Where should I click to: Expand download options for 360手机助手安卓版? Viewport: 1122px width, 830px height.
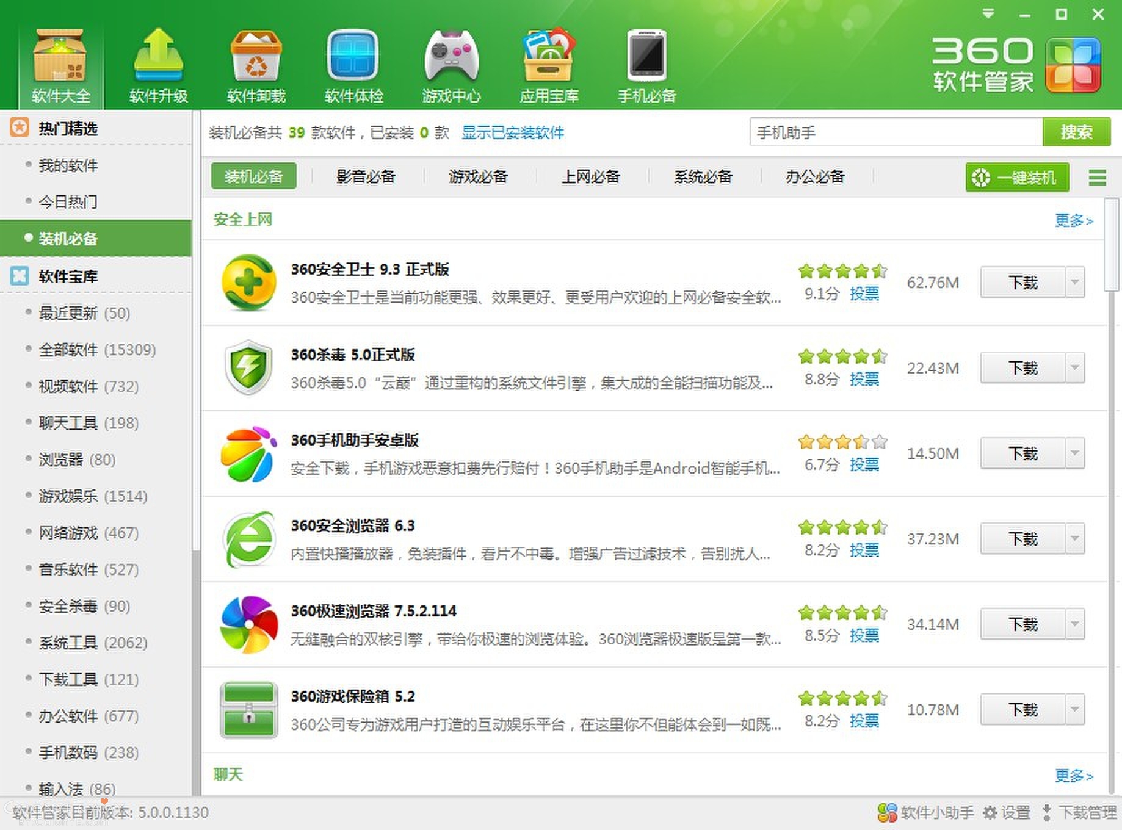coord(1076,453)
